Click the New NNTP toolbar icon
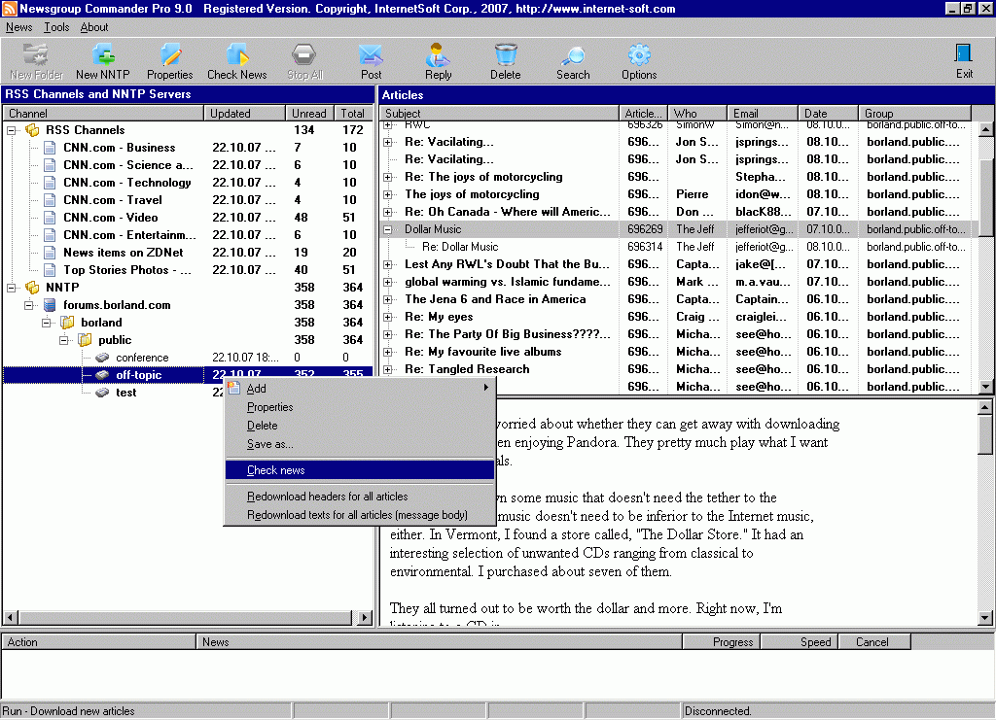Image resolution: width=996 pixels, height=720 pixels. point(102,60)
